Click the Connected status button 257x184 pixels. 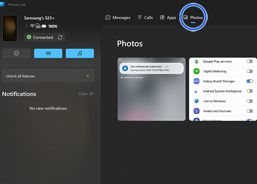coord(45,37)
